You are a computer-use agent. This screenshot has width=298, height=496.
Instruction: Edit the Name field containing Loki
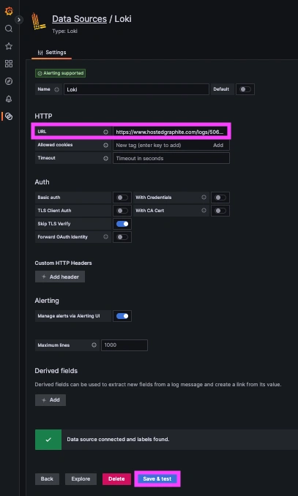[136, 89]
